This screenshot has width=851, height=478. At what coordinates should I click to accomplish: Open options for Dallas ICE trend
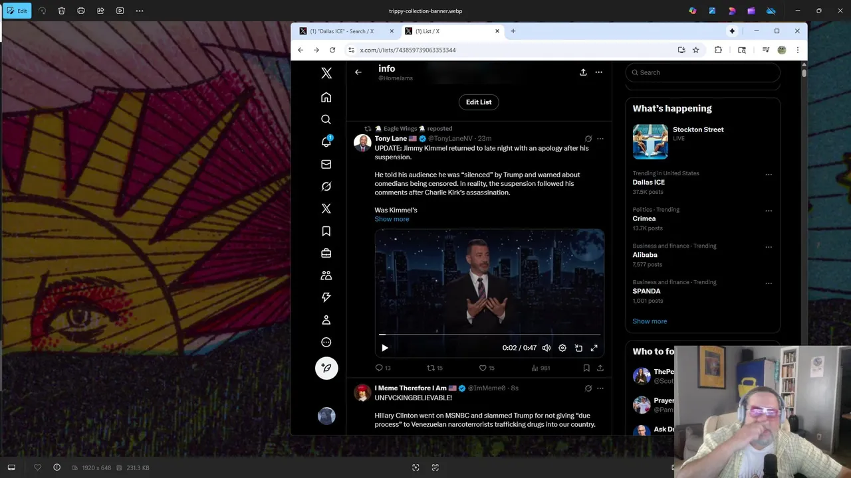point(769,175)
